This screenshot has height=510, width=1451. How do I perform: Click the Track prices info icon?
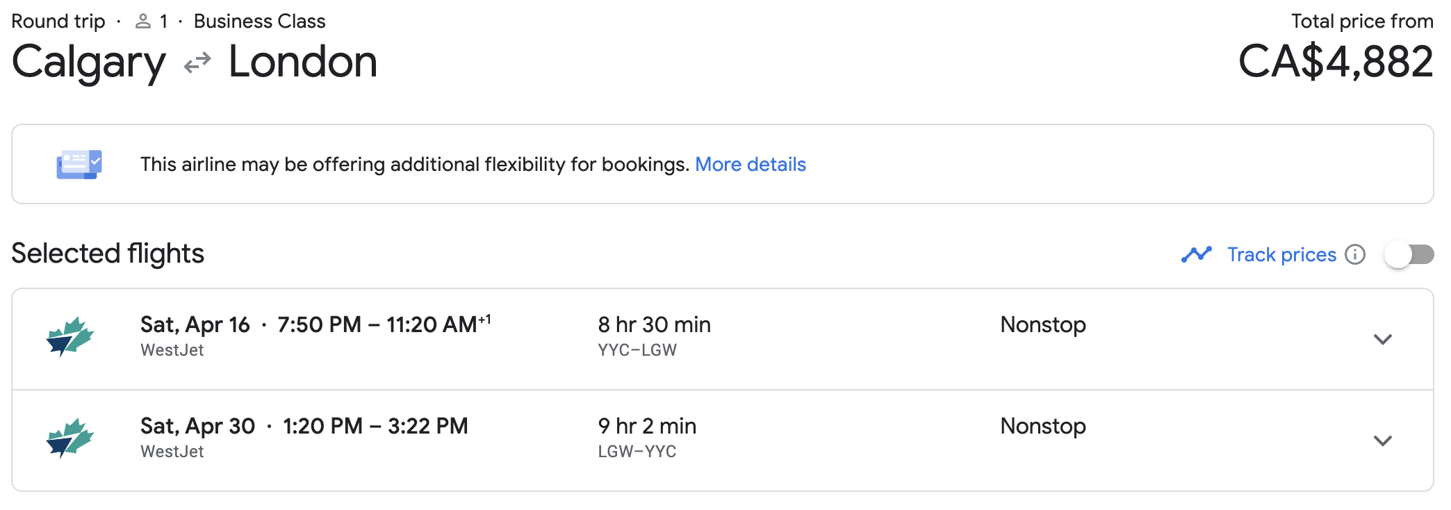1355,255
